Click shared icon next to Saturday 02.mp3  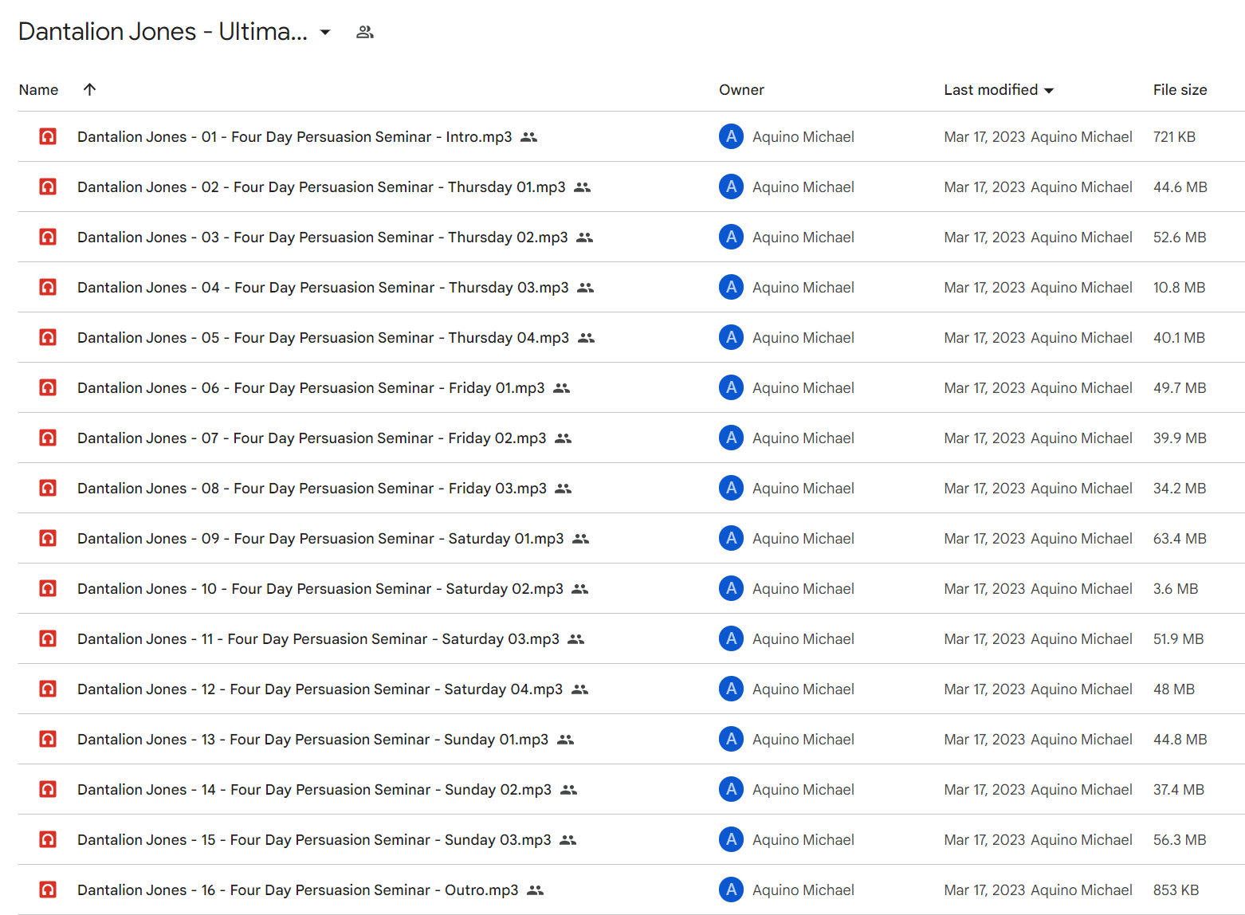tap(579, 589)
